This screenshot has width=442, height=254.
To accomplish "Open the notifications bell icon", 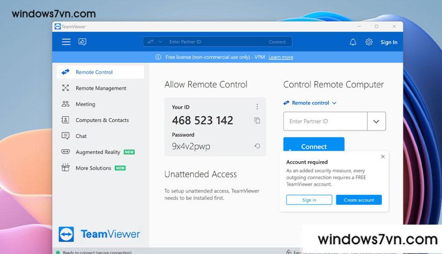I will [353, 42].
